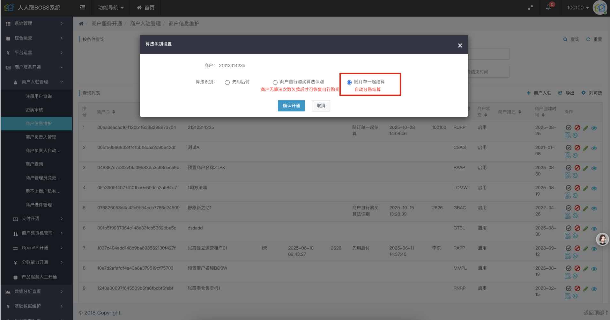Open the 功能导航 dropdown
Viewport: 610px width, 320px height.
pyautogui.click(x=110, y=8)
